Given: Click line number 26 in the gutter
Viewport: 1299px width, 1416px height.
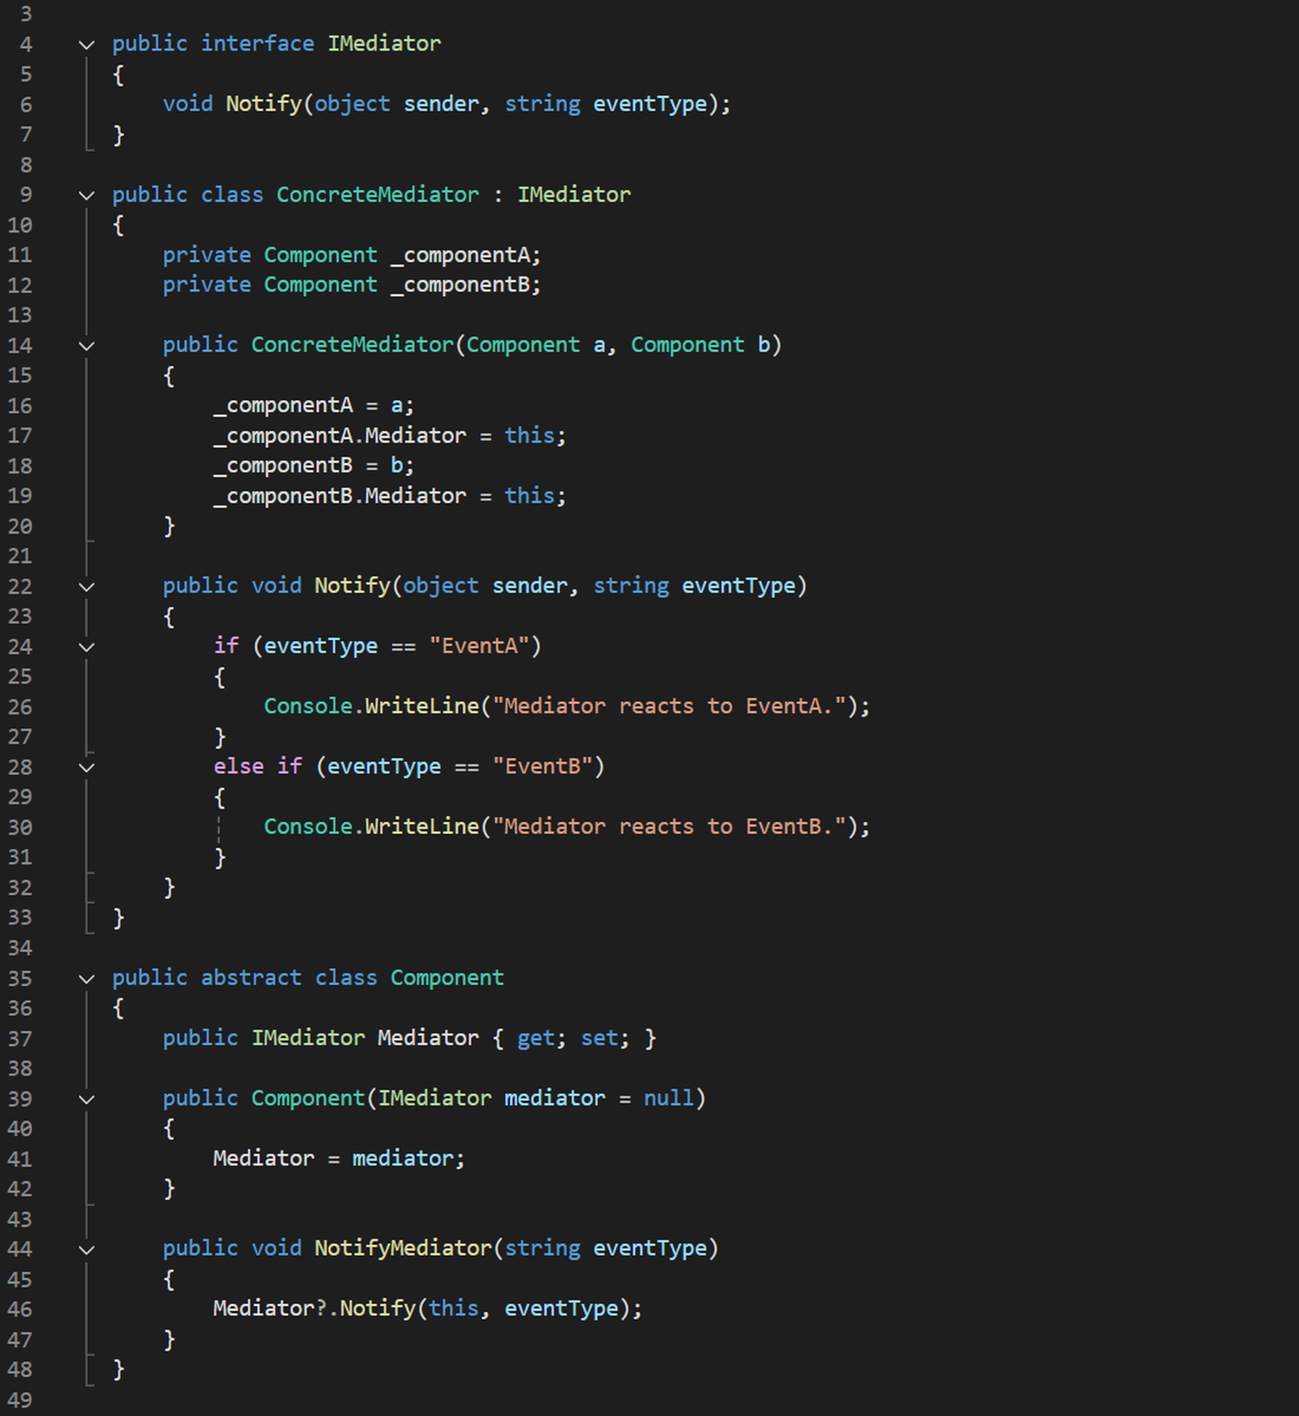Looking at the screenshot, I should click(21, 706).
